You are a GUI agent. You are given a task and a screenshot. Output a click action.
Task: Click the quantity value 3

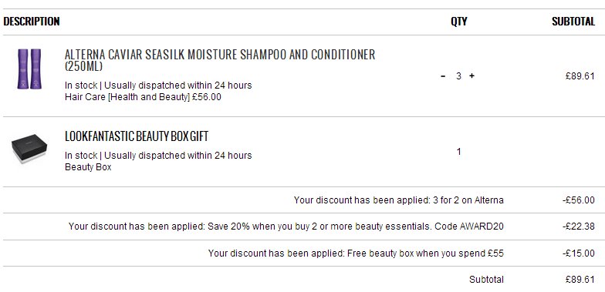coord(458,76)
